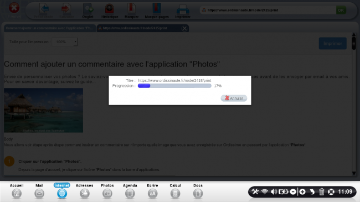Cancel printing with the Annuler button
Image resolution: width=360 pixels, height=202 pixels.
click(234, 98)
